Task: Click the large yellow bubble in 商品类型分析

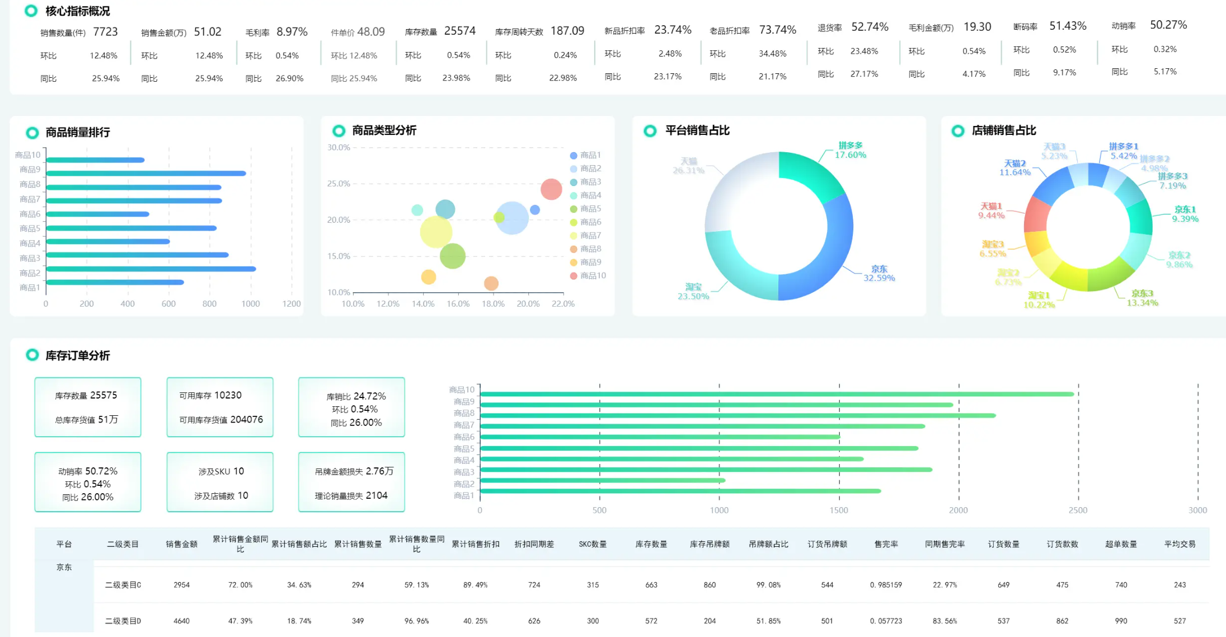Action: [x=435, y=232]
